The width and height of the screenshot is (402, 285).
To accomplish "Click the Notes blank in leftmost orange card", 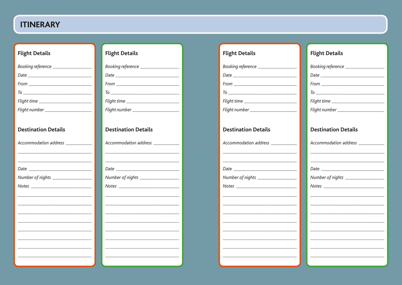I will tap(61, 186).
